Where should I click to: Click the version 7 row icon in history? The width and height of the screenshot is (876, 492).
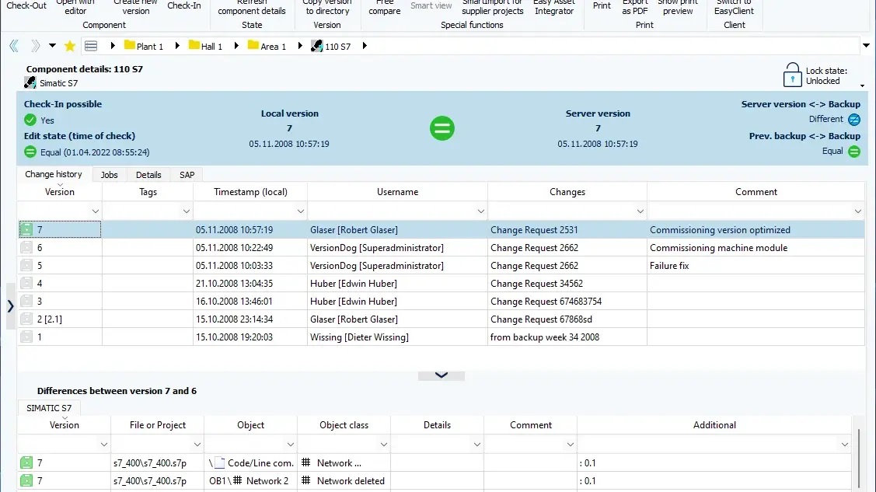pos(26,230)
